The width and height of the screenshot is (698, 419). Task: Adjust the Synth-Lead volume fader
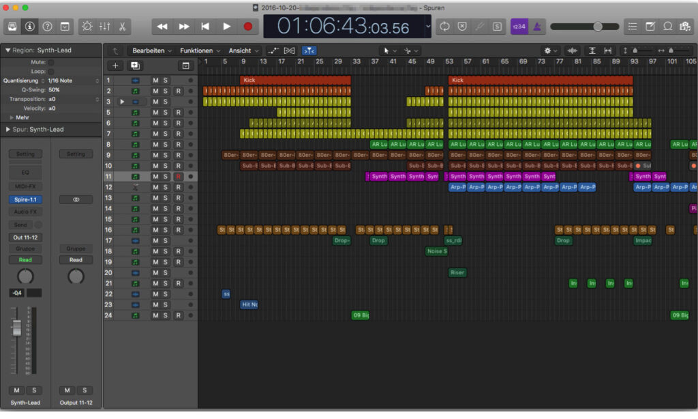click(x=16, y=328)
